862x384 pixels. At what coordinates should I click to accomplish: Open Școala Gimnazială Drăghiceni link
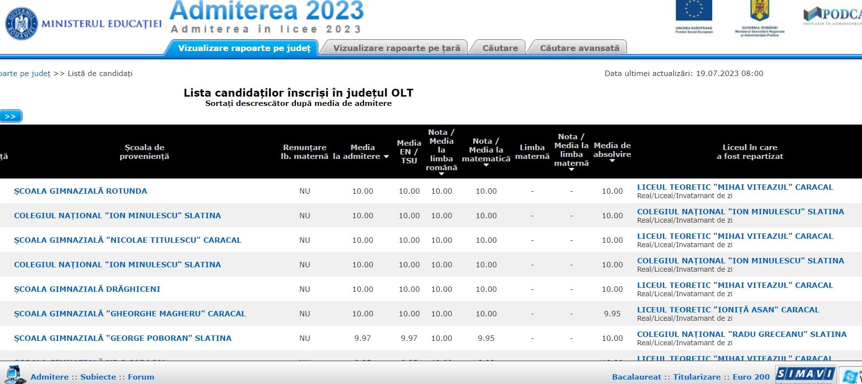coord(87,289)
